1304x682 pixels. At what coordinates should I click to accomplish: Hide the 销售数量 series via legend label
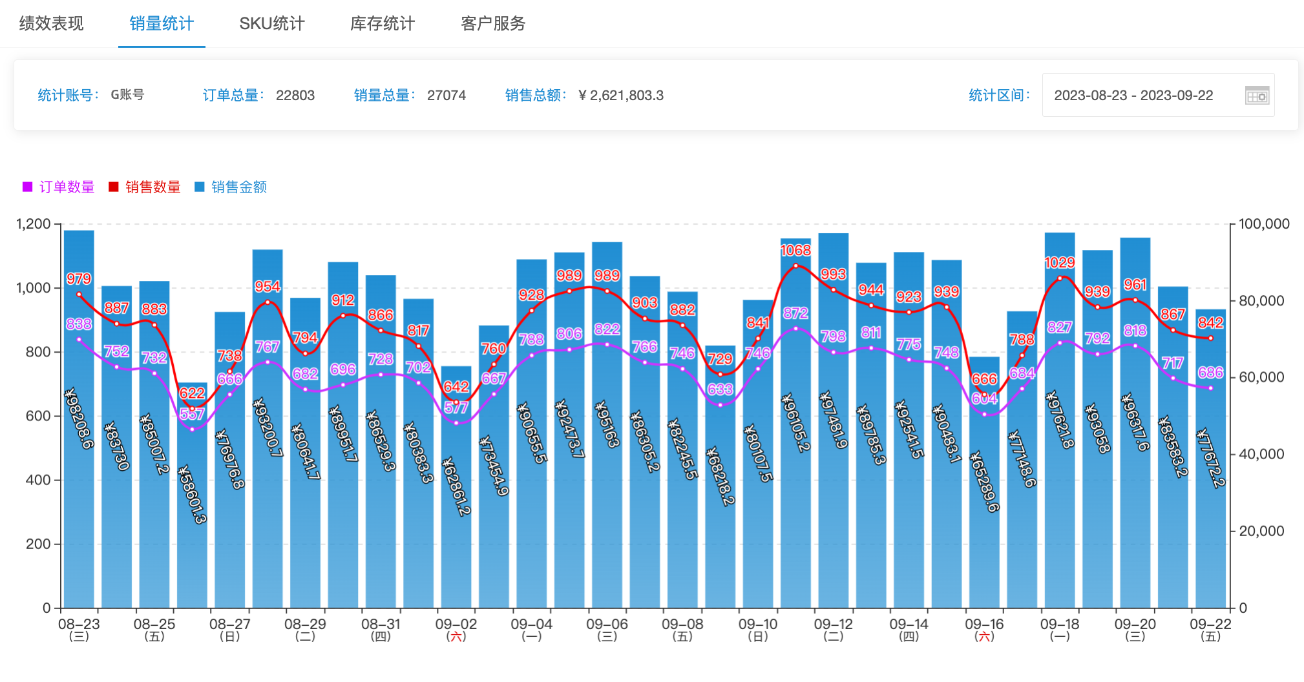point(153,187)
